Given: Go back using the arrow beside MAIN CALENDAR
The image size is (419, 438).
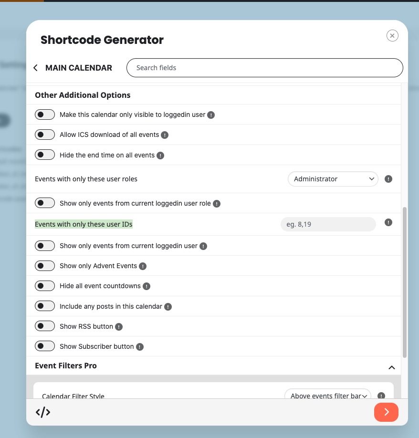Looking at the screenshot, I should pos(35,68).
